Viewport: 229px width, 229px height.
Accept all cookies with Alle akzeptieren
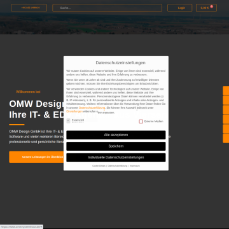coord(116,135)
